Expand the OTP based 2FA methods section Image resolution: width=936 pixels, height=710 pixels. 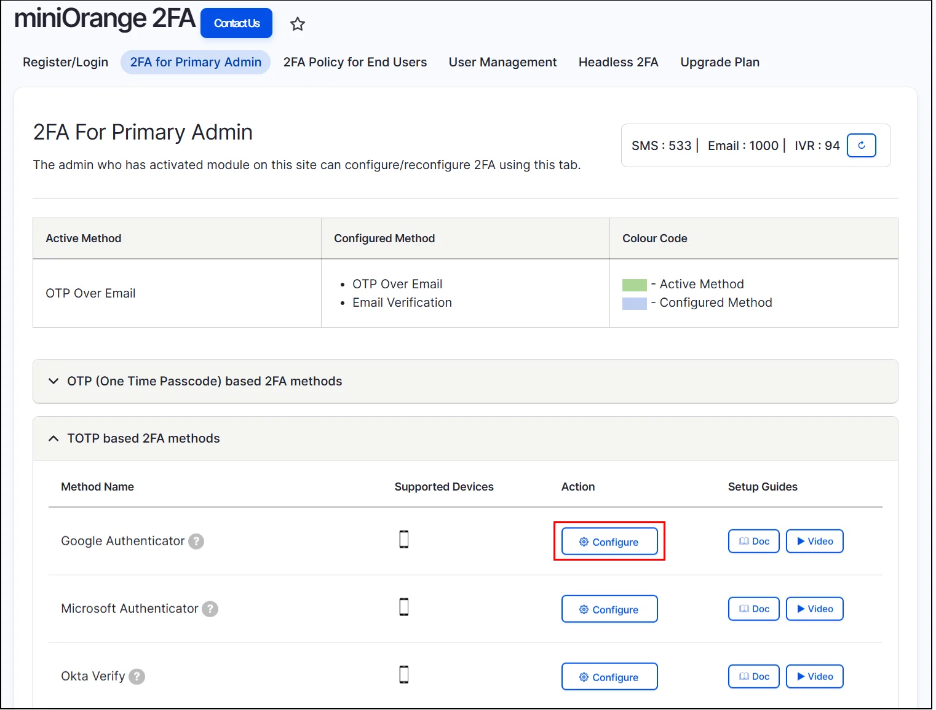coord(466,382)
